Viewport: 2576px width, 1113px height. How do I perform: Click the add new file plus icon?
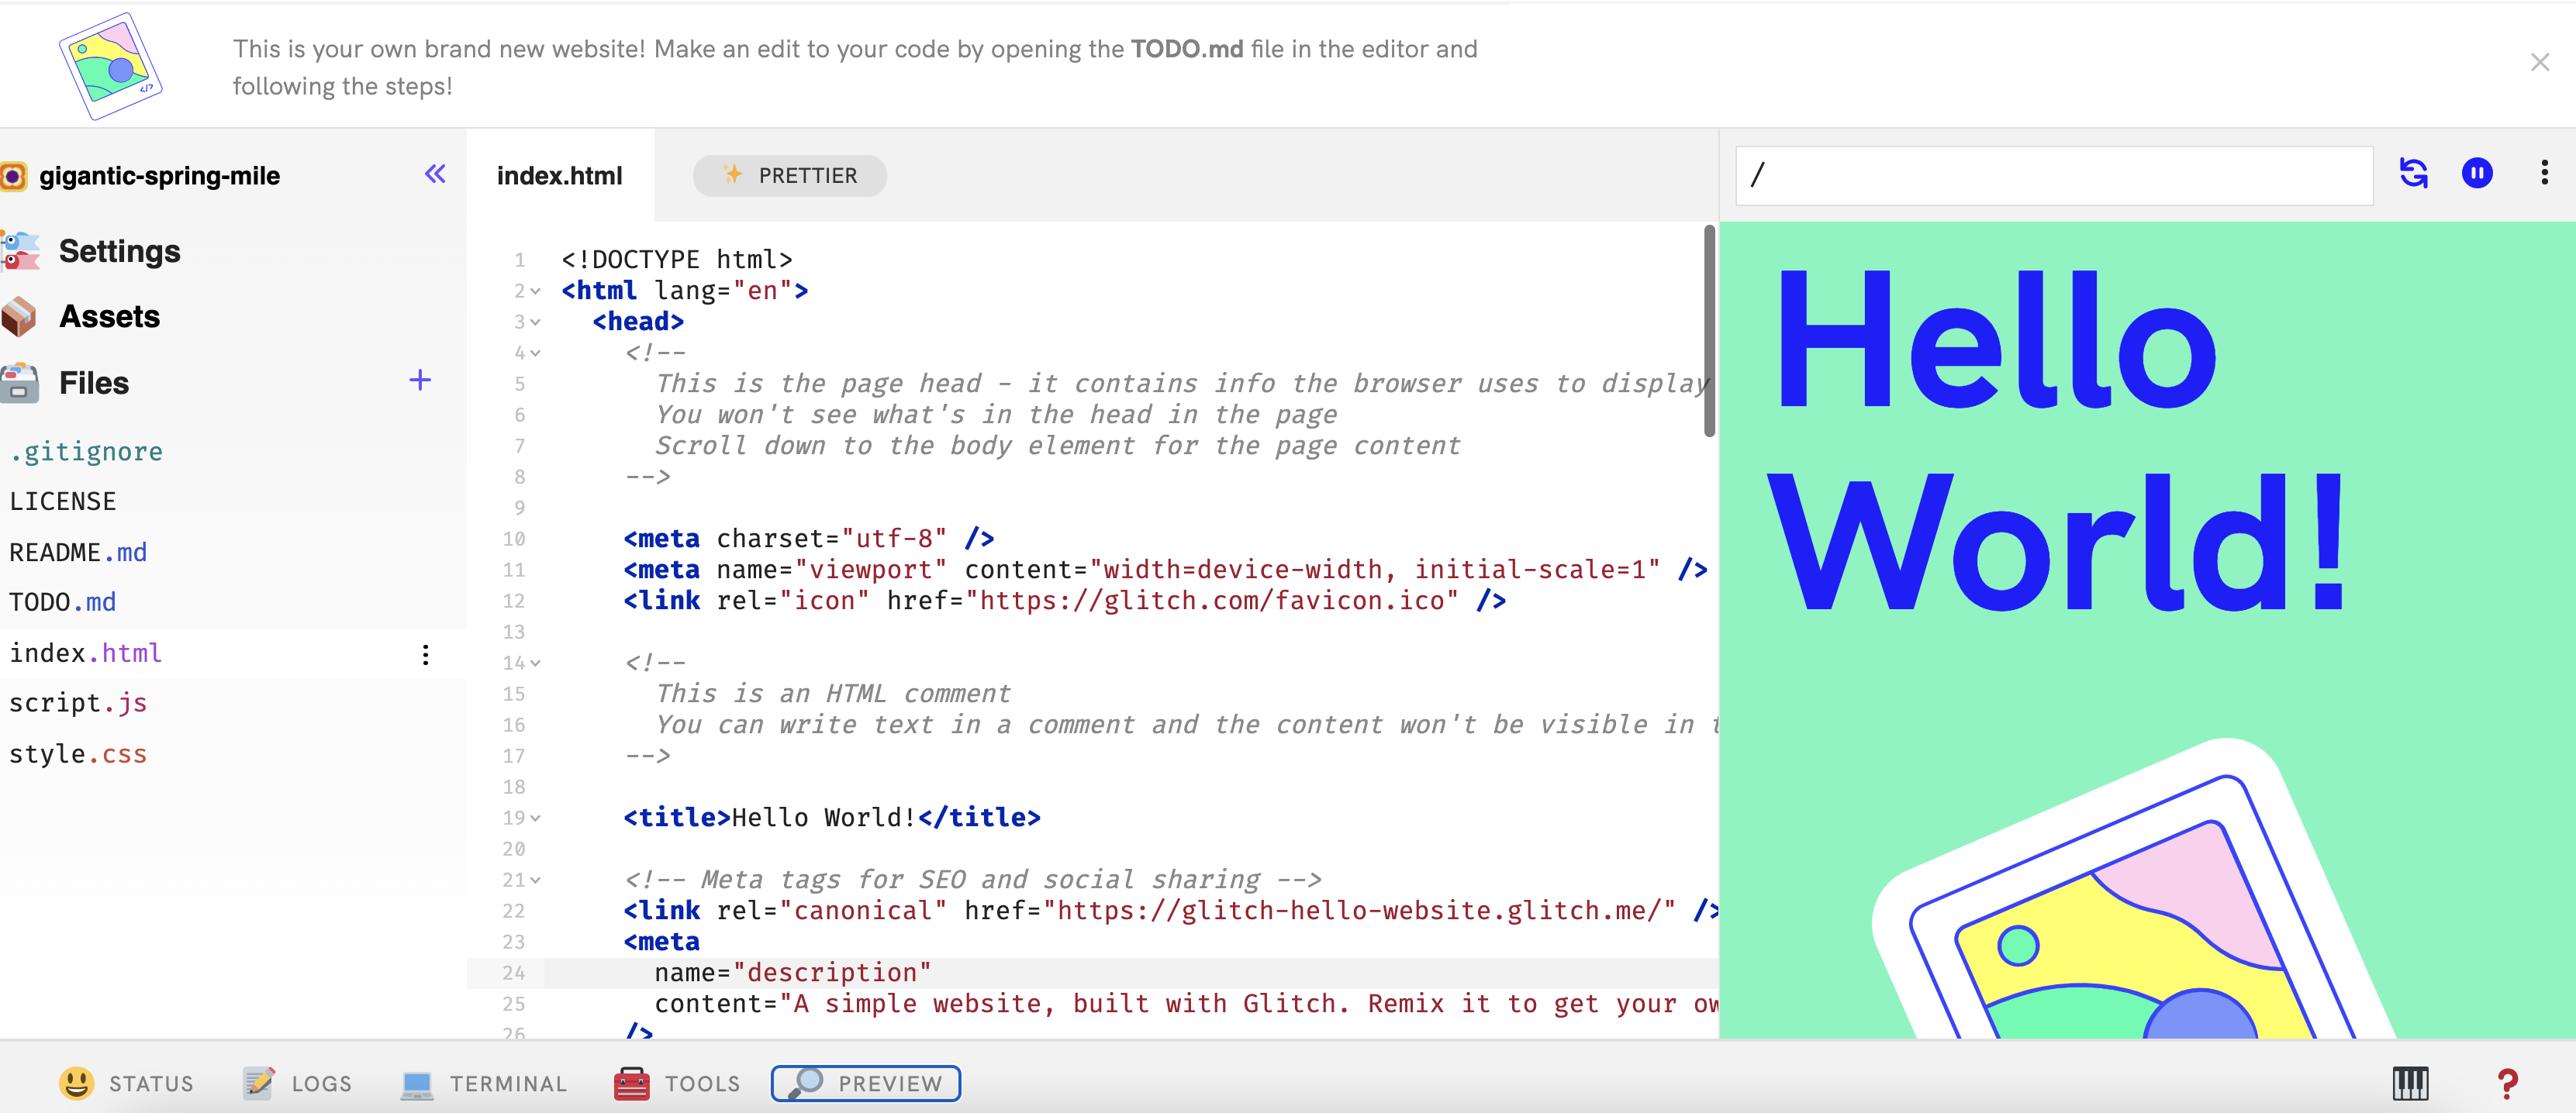click(420, 380)
